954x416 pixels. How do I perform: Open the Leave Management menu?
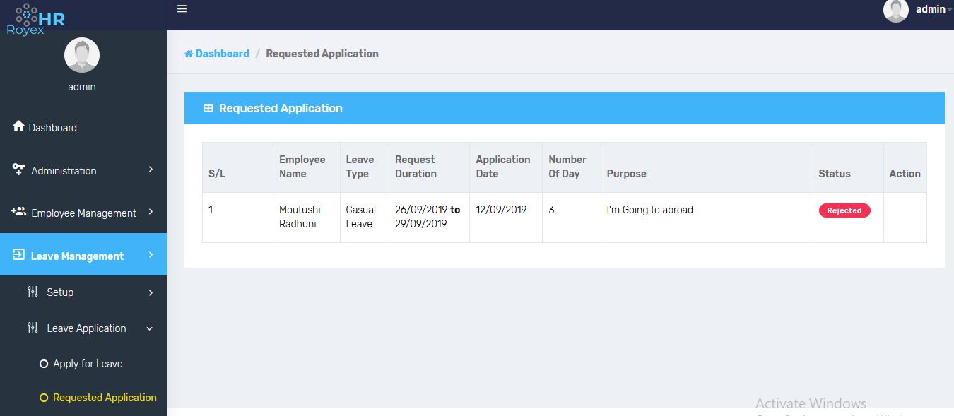coord(77,256)
